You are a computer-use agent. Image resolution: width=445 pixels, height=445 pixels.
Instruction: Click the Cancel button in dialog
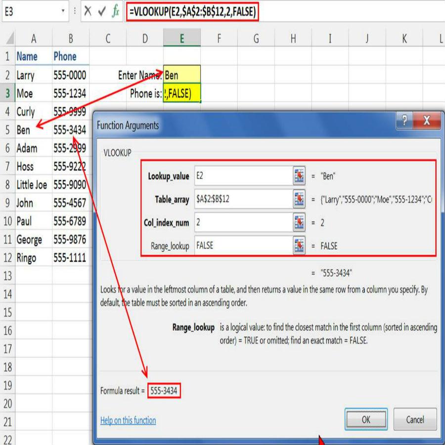[x=415, y=419]
